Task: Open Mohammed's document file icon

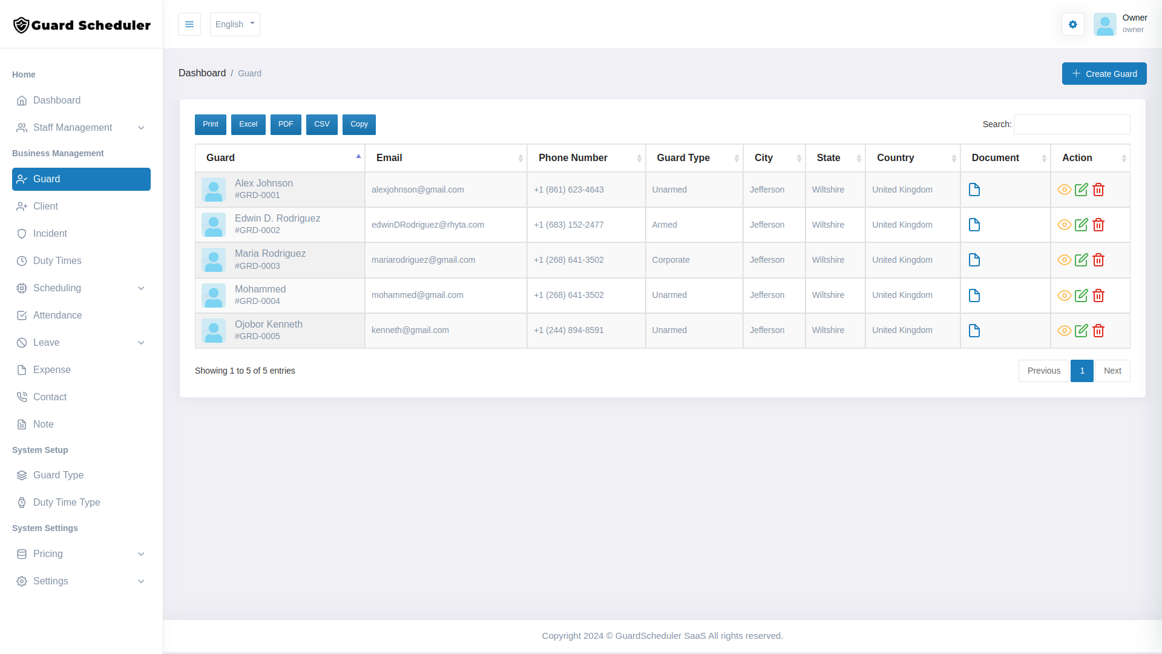Action: [x=974, y=296]
